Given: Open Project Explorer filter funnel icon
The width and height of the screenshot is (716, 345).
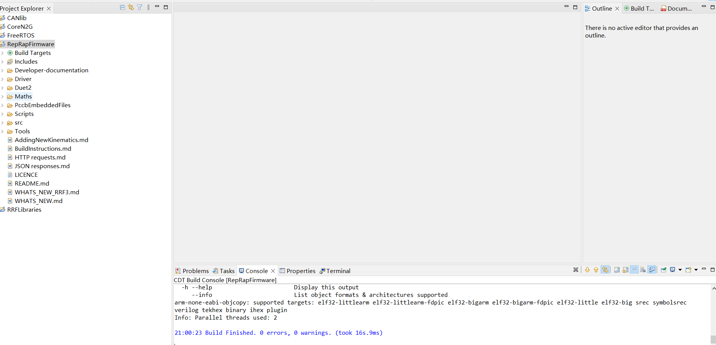Looking at the screenshot, I should (x=140, y=7).
